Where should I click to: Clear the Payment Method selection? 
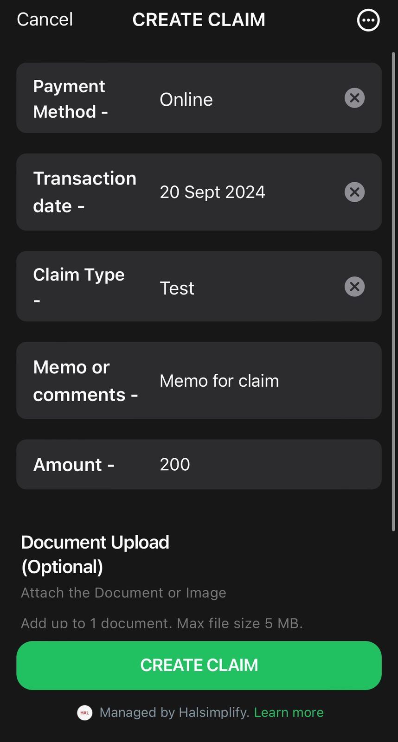354,98
